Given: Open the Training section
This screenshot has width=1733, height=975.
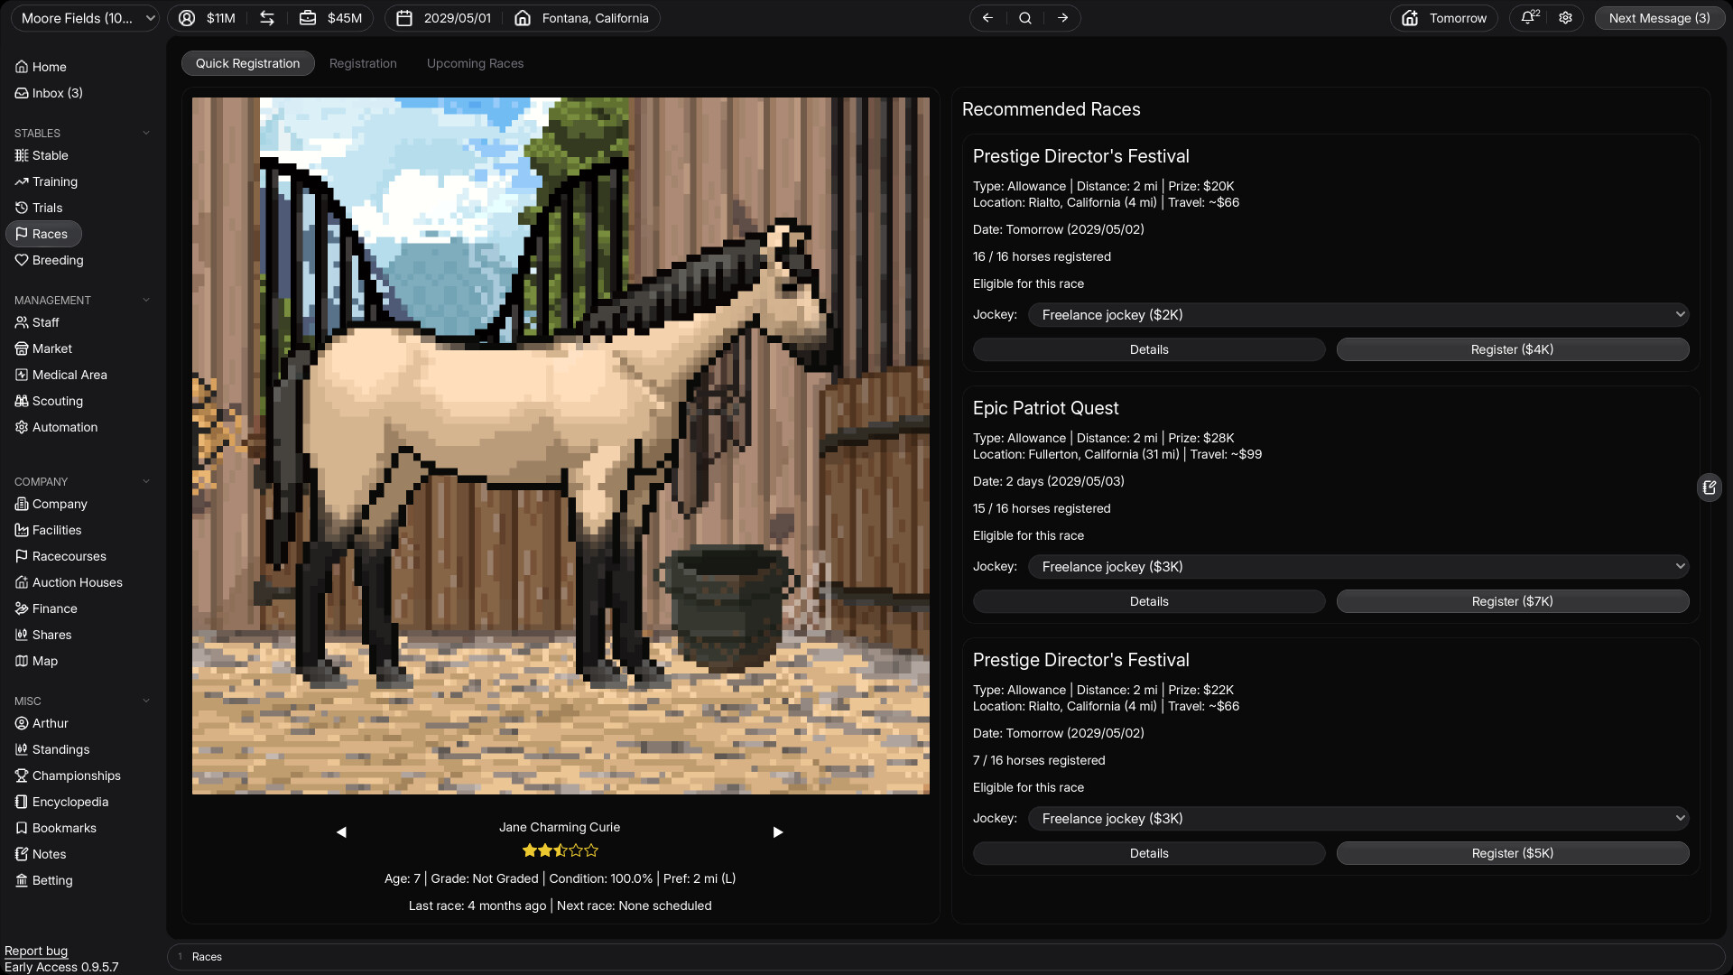Looking at the screenshot, I should (46, 181).
